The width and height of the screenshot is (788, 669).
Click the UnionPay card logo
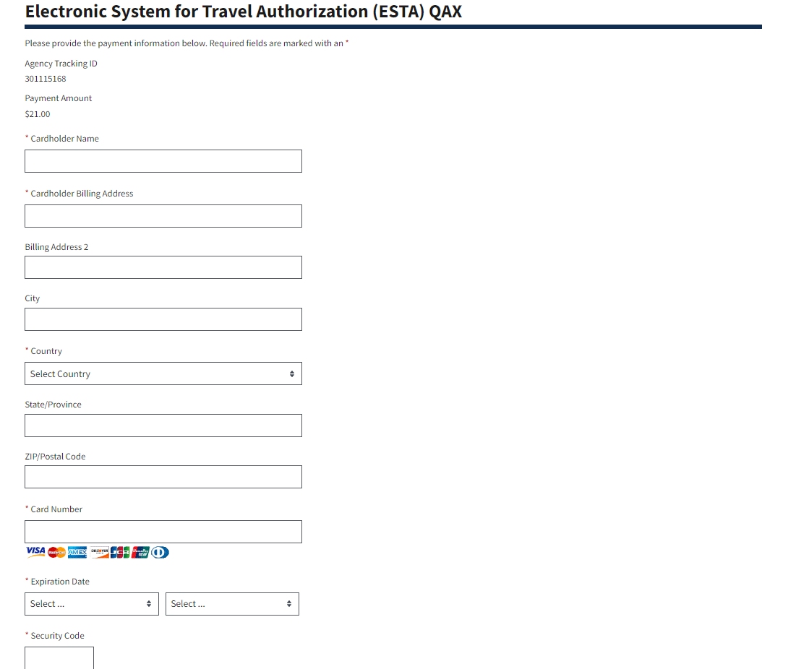pos(140,552)
